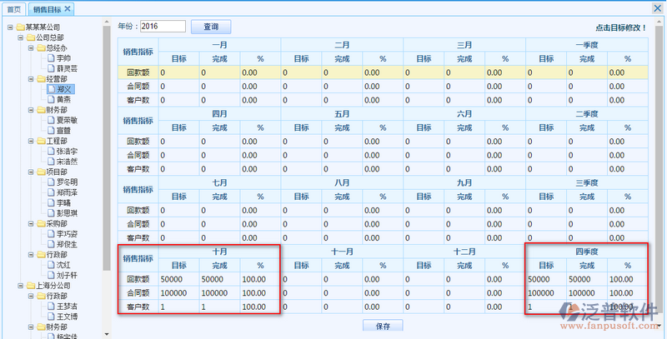Collapse the 某某某公司 root node
Screen dimensions: 667x339
[x=9, y=27]
